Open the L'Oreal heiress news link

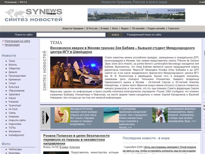coord(159,149)
